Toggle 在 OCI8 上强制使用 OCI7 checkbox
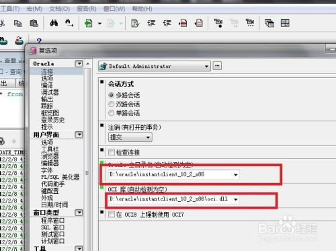Screen dimensions: 336x251 click(x=112, y=215)
